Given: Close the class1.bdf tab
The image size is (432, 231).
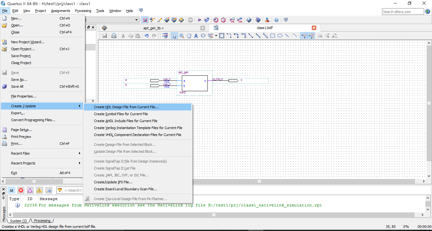Looking at the screenshot, I should 314,28.
